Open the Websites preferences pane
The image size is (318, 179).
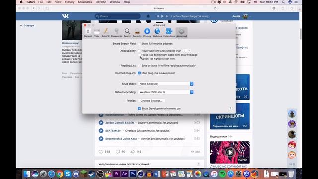tap(157, 33)
